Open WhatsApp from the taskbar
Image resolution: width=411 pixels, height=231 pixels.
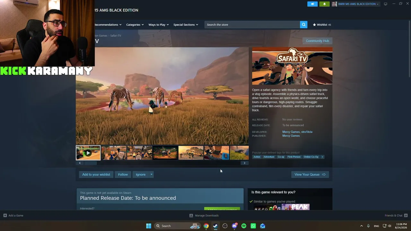(253, 226)
